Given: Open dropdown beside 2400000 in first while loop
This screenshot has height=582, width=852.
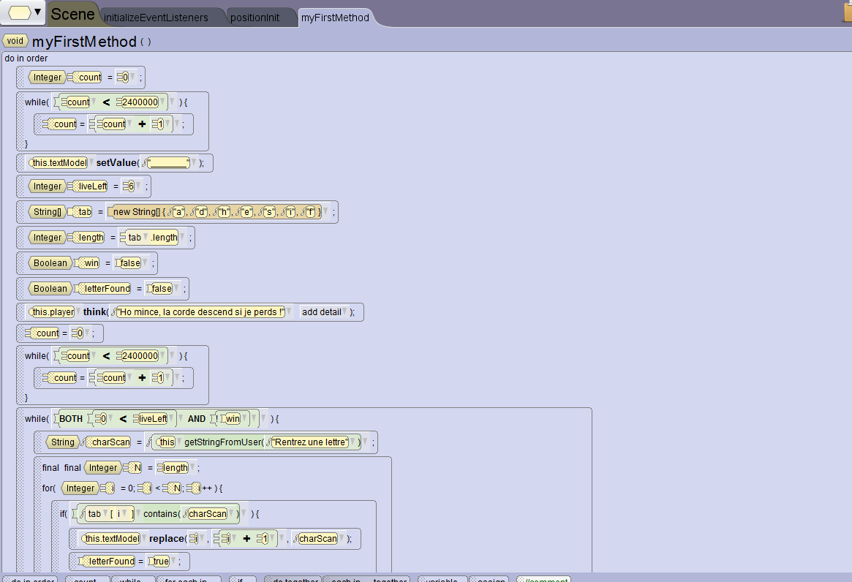Looking at the screenshot, I should point(162,102).
